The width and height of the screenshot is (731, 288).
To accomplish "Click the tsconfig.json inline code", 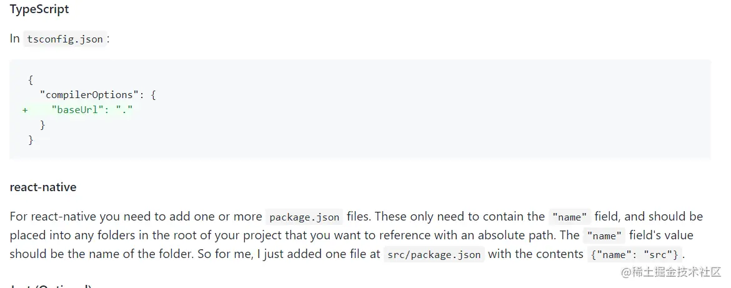I will coord(65,39).
